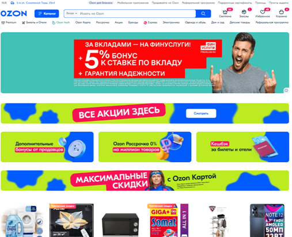Open the profile icon labeled Светлана
Image resolution: width=292 pixels, height=237 pixels.
pyautogui.click(x=225, y=13)
